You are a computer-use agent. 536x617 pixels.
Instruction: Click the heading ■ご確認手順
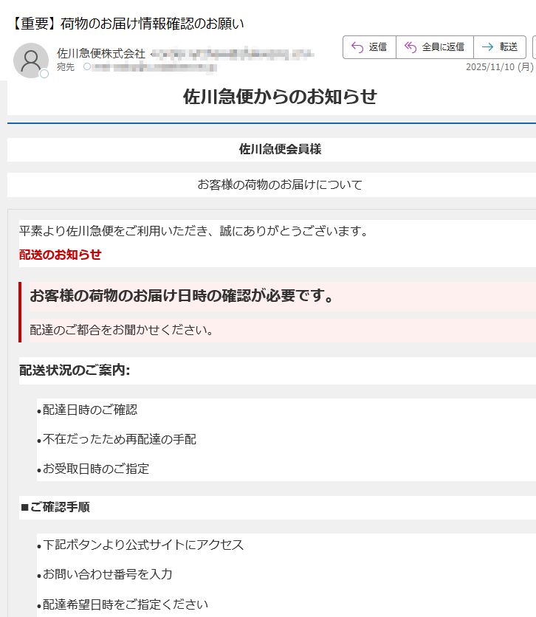55,507
